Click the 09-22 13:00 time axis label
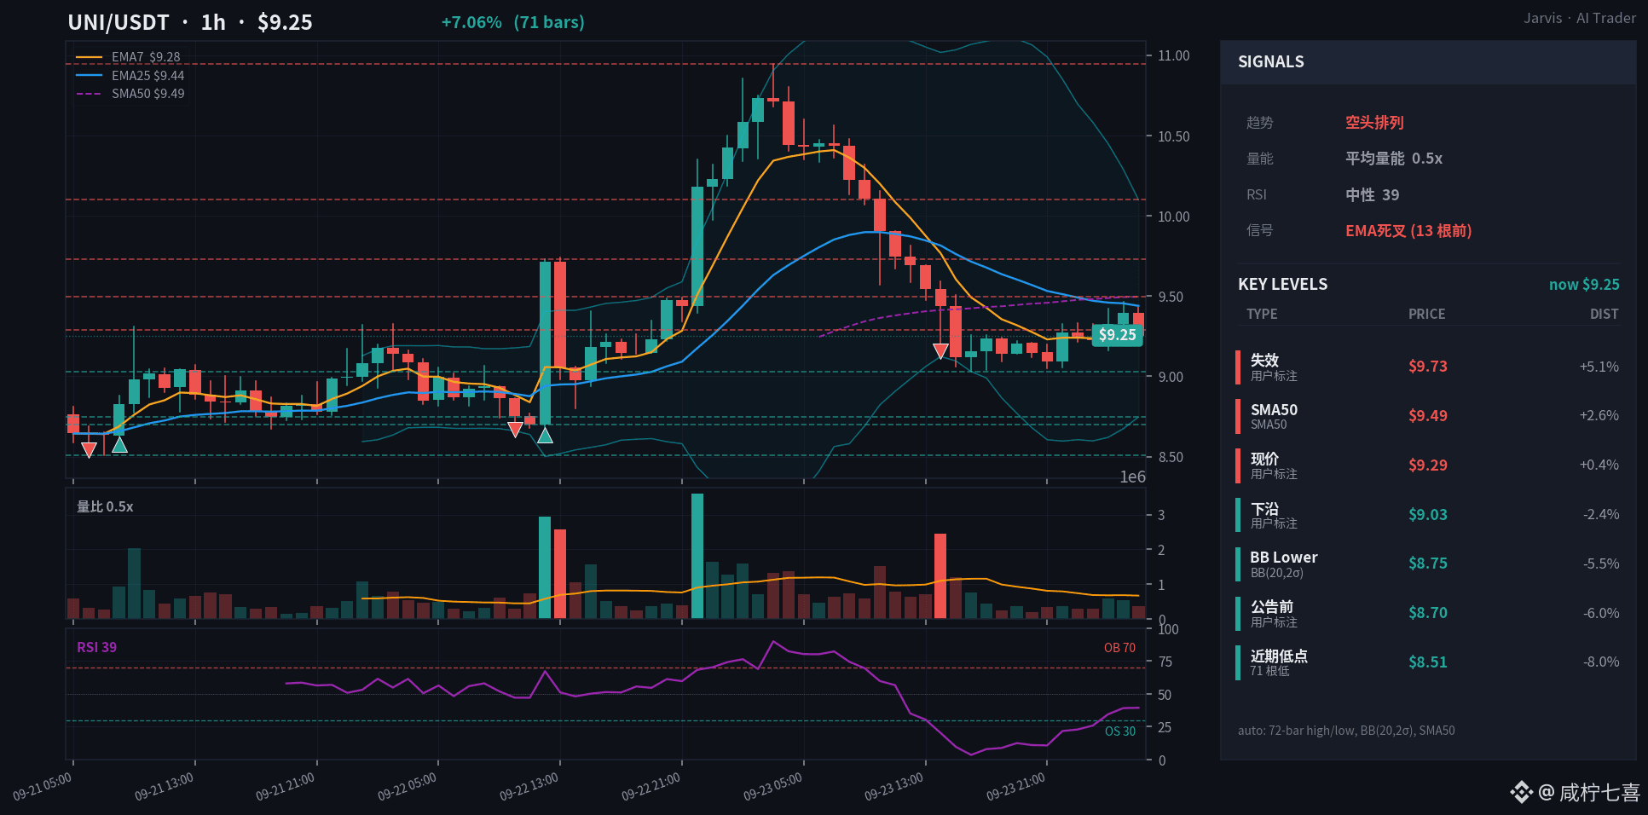The image size is (1648, 815). [x=529, y=787]
